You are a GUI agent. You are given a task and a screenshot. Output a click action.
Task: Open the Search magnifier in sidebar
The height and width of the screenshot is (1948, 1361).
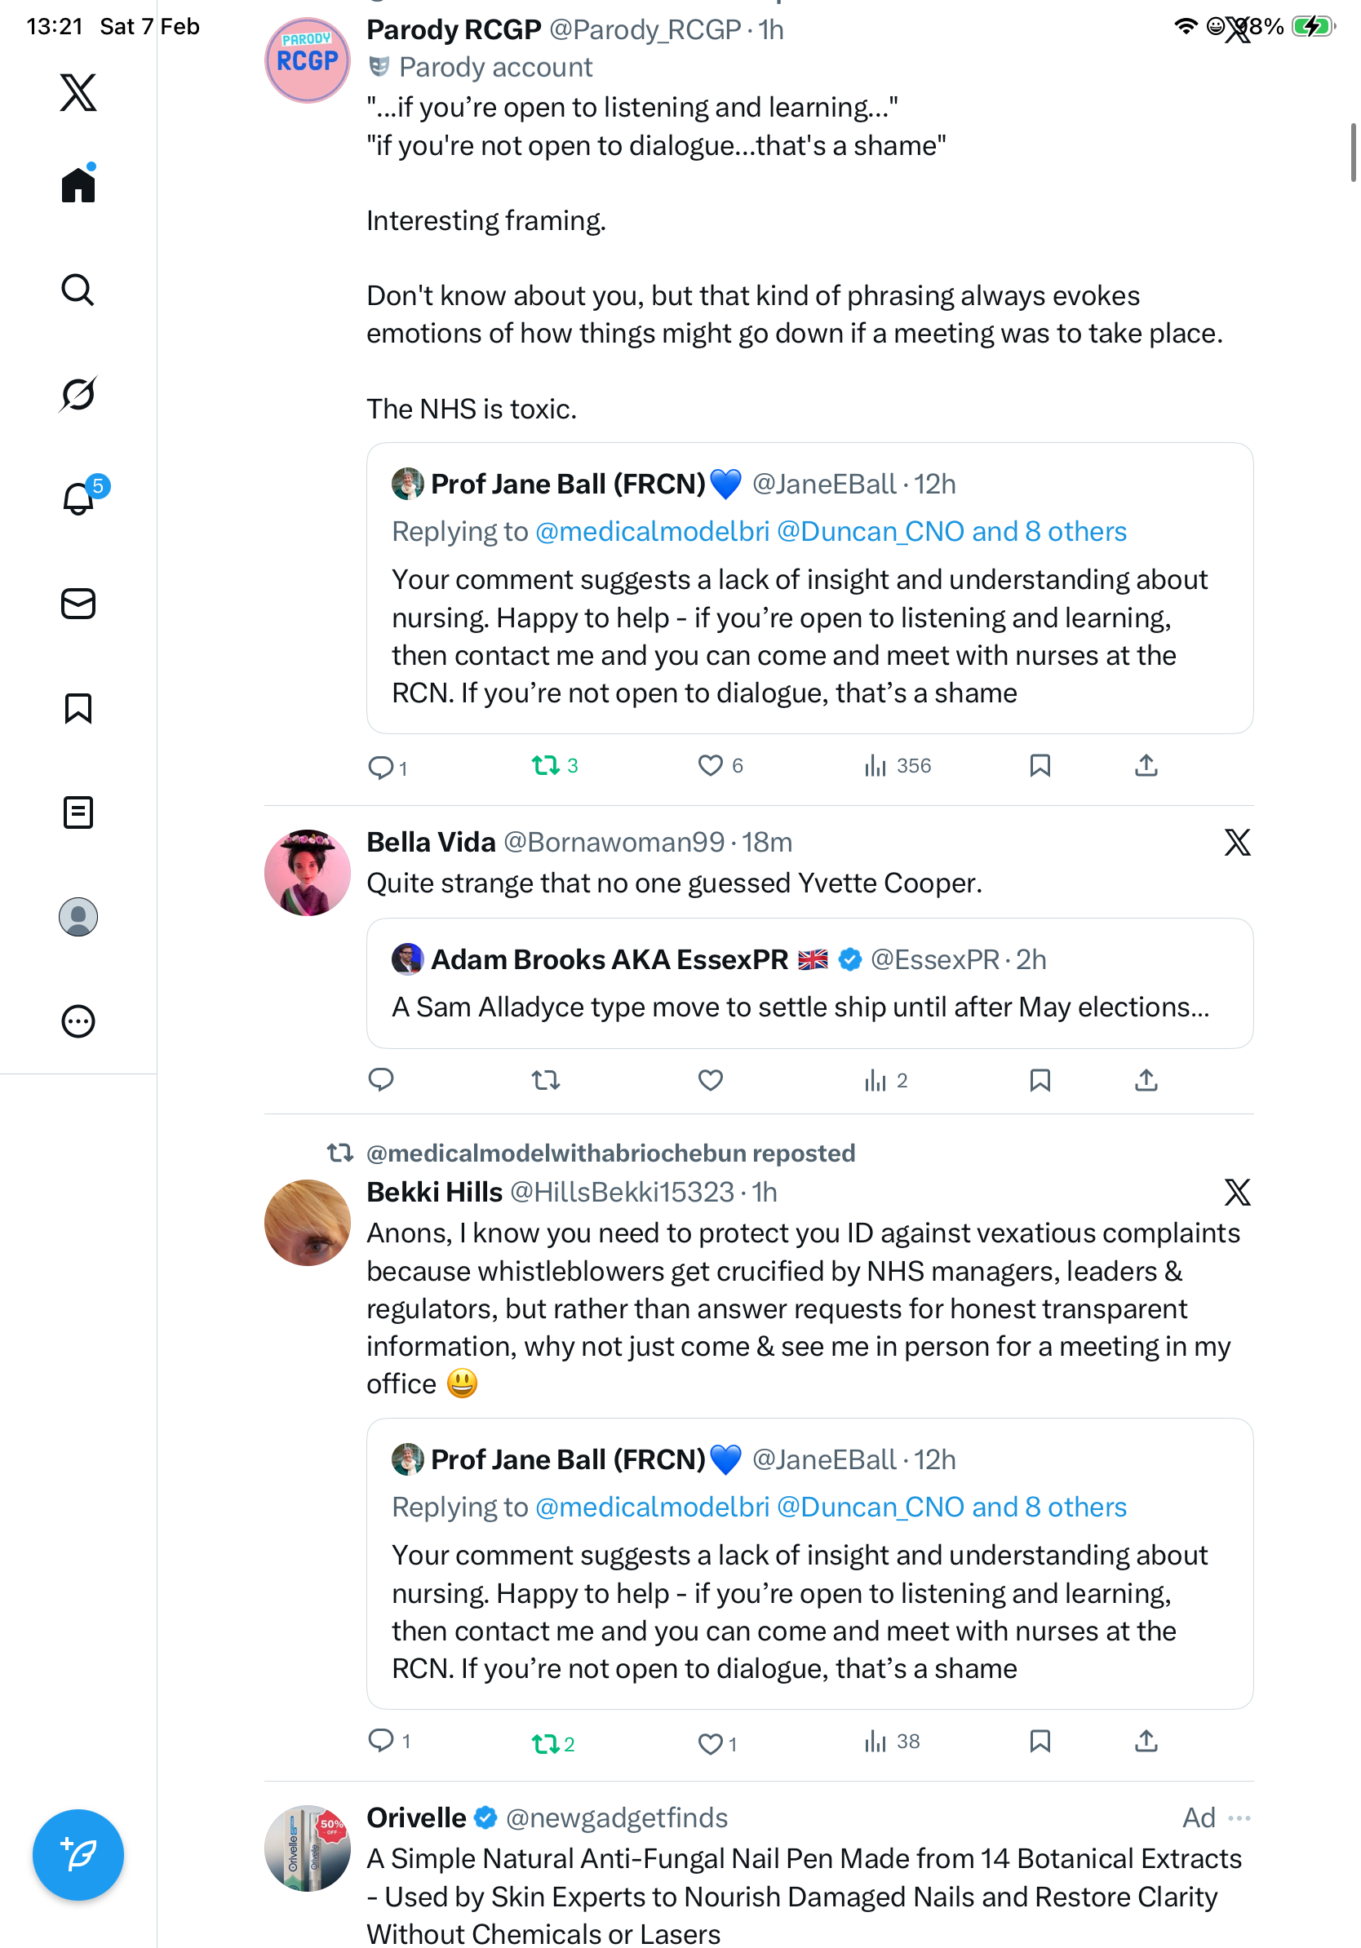point(78,290)
